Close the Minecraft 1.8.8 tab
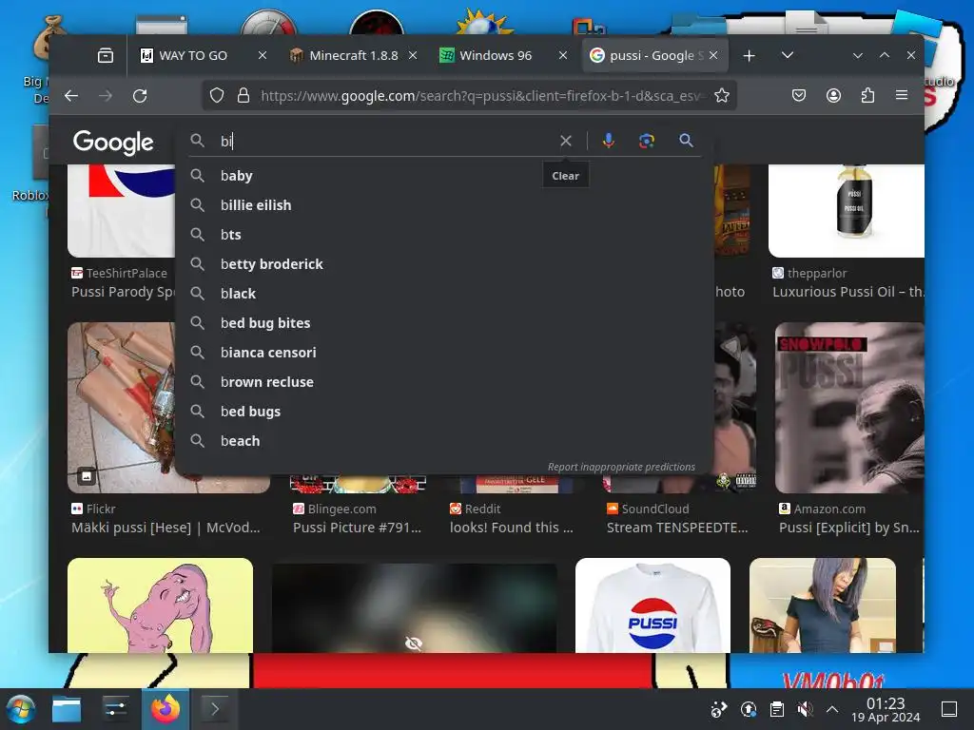974x730 pixels. point(413,56)
